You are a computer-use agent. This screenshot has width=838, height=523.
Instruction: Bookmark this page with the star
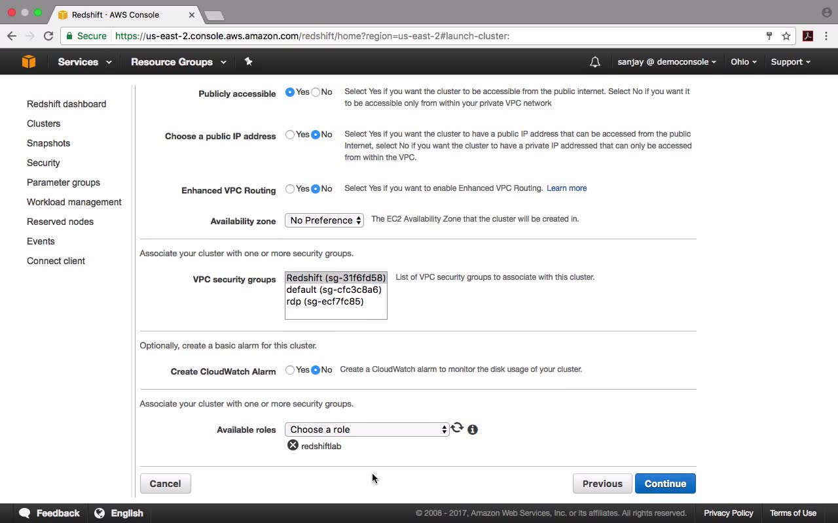(786, 36)
